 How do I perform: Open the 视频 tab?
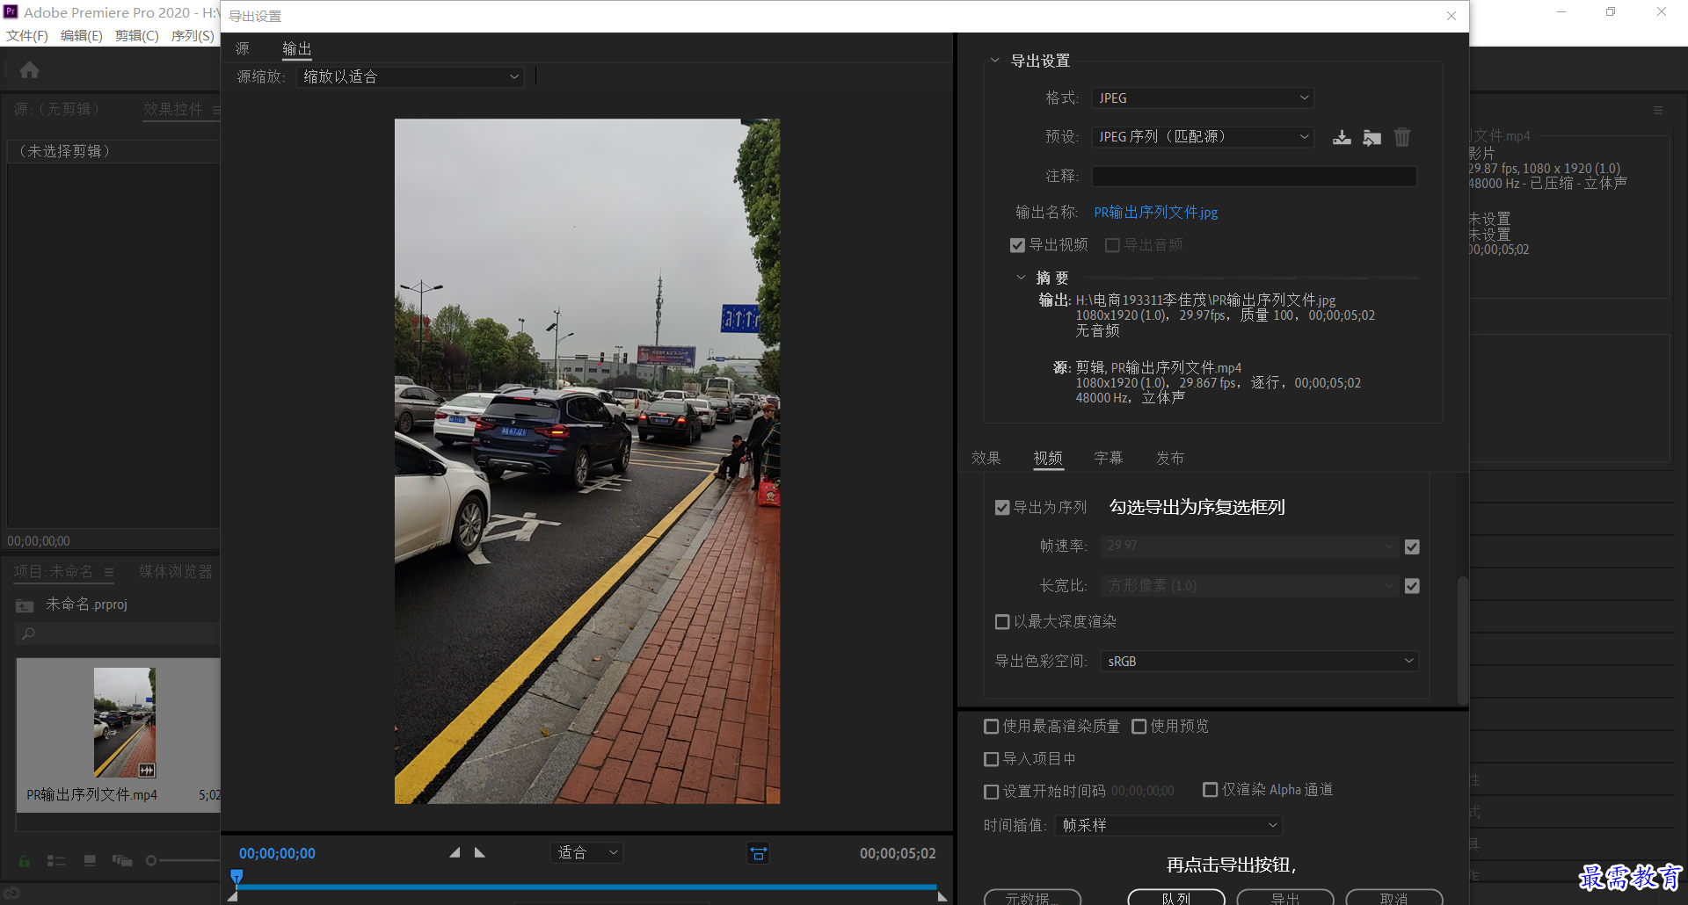1048,458
